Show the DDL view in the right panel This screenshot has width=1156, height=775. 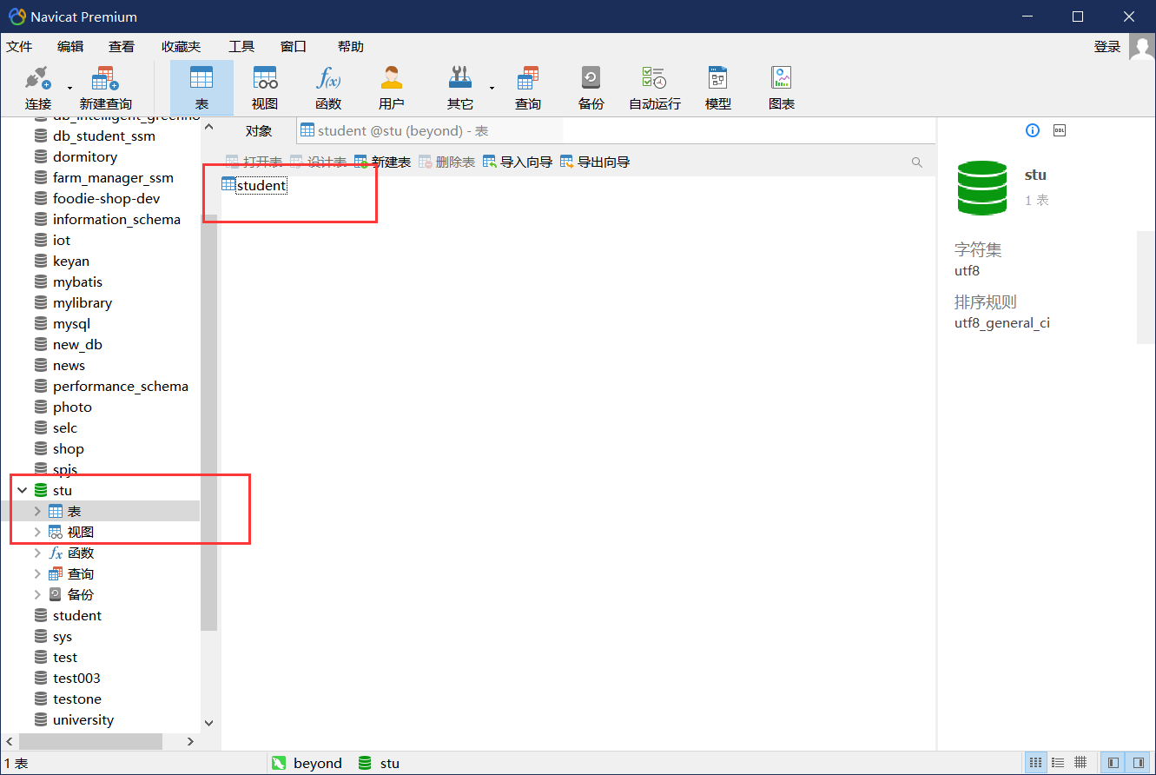point(1059,130)
